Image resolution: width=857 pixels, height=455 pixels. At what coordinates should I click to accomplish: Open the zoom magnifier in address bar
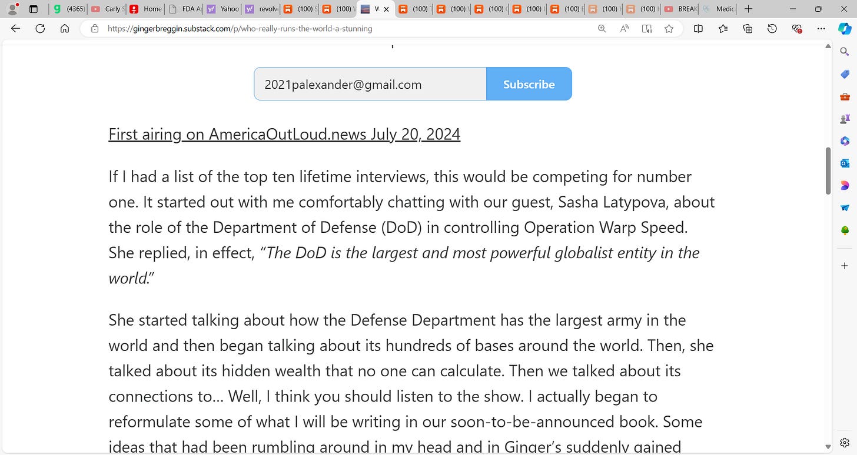pyautogui.click(x=602, y=28)
